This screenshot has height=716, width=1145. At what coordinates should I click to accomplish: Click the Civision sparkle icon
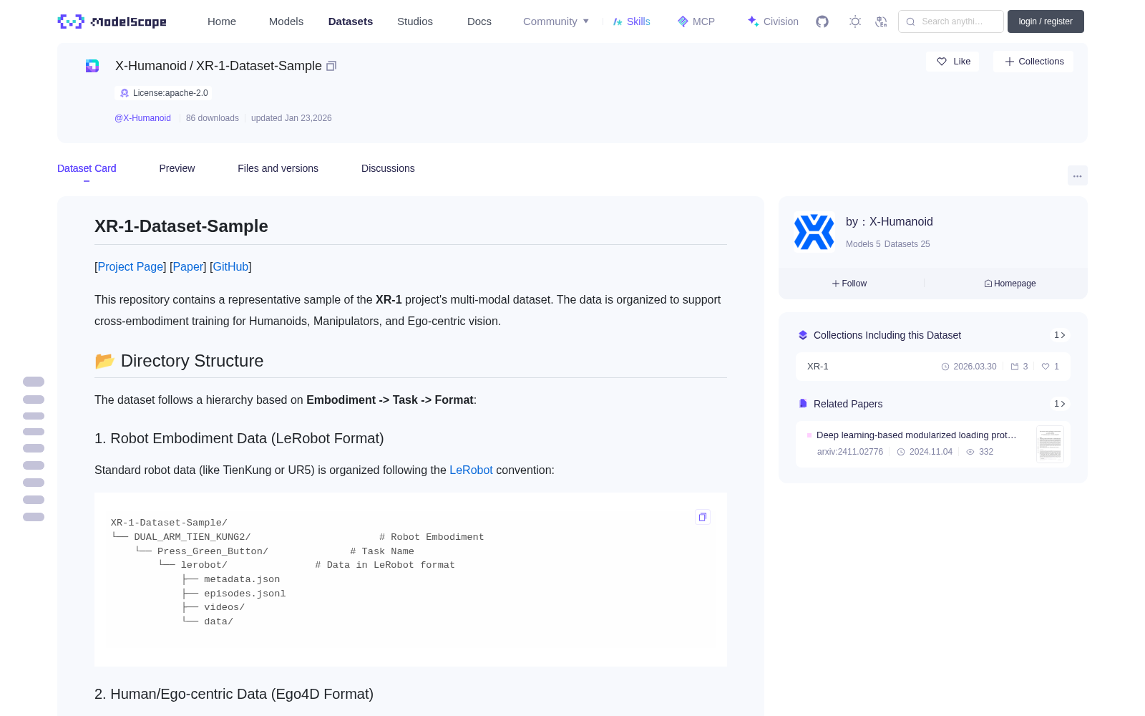point(753,21)
